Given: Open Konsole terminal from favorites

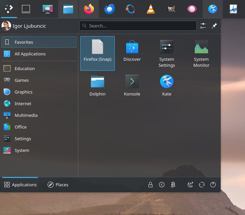Looking at the screenshot, I should [132, 85].
